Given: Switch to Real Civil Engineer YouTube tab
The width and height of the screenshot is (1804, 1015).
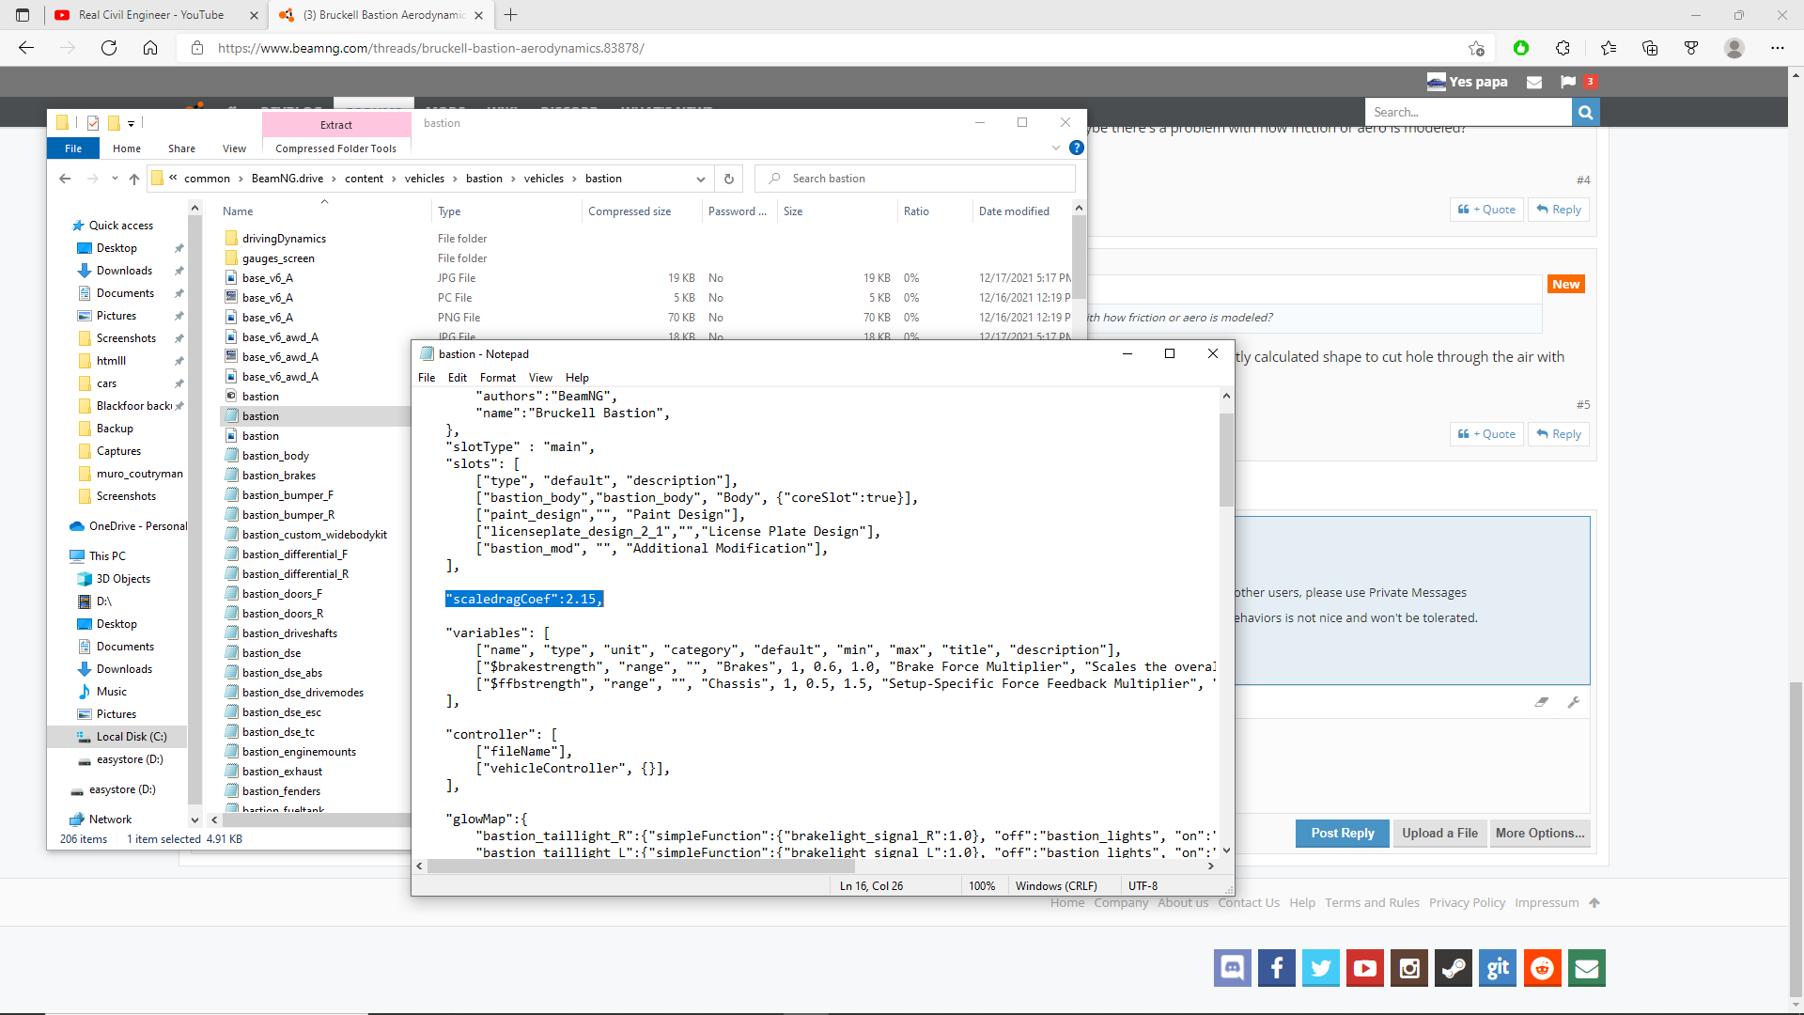Looking at the screenshot, I should point(155,15).
